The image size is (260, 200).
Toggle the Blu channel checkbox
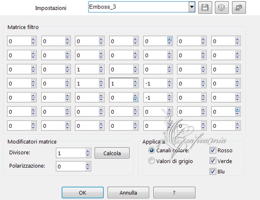pos(213,171)
